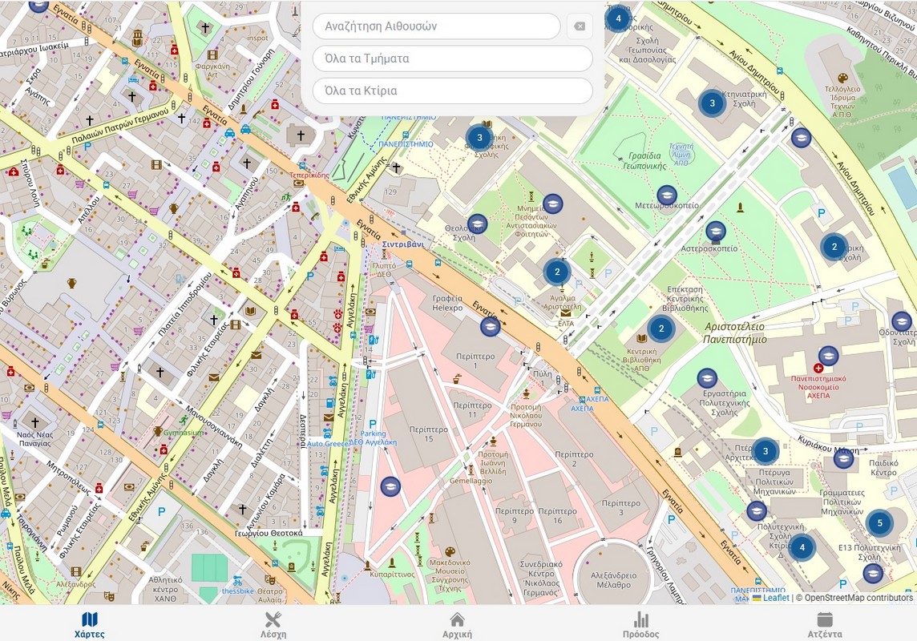Select the Χάρτες tab

(x=90, y=624)
